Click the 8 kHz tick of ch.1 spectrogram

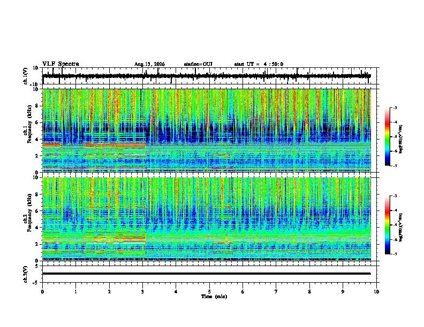tap(37, 106)
